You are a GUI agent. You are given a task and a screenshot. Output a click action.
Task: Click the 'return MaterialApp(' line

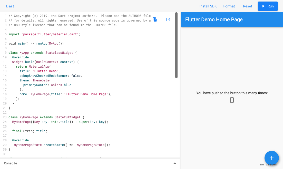33,67
